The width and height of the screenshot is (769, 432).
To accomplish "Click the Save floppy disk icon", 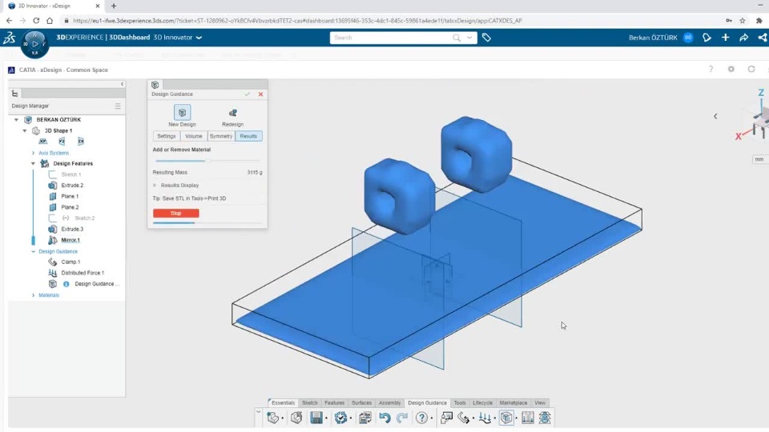I will (316, 418).
